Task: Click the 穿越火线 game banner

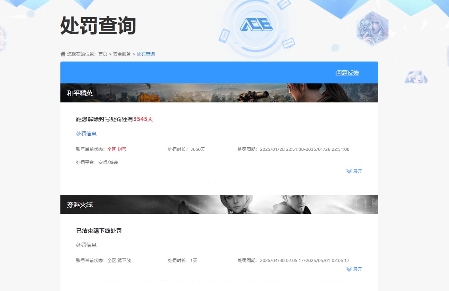Action: 219,204
